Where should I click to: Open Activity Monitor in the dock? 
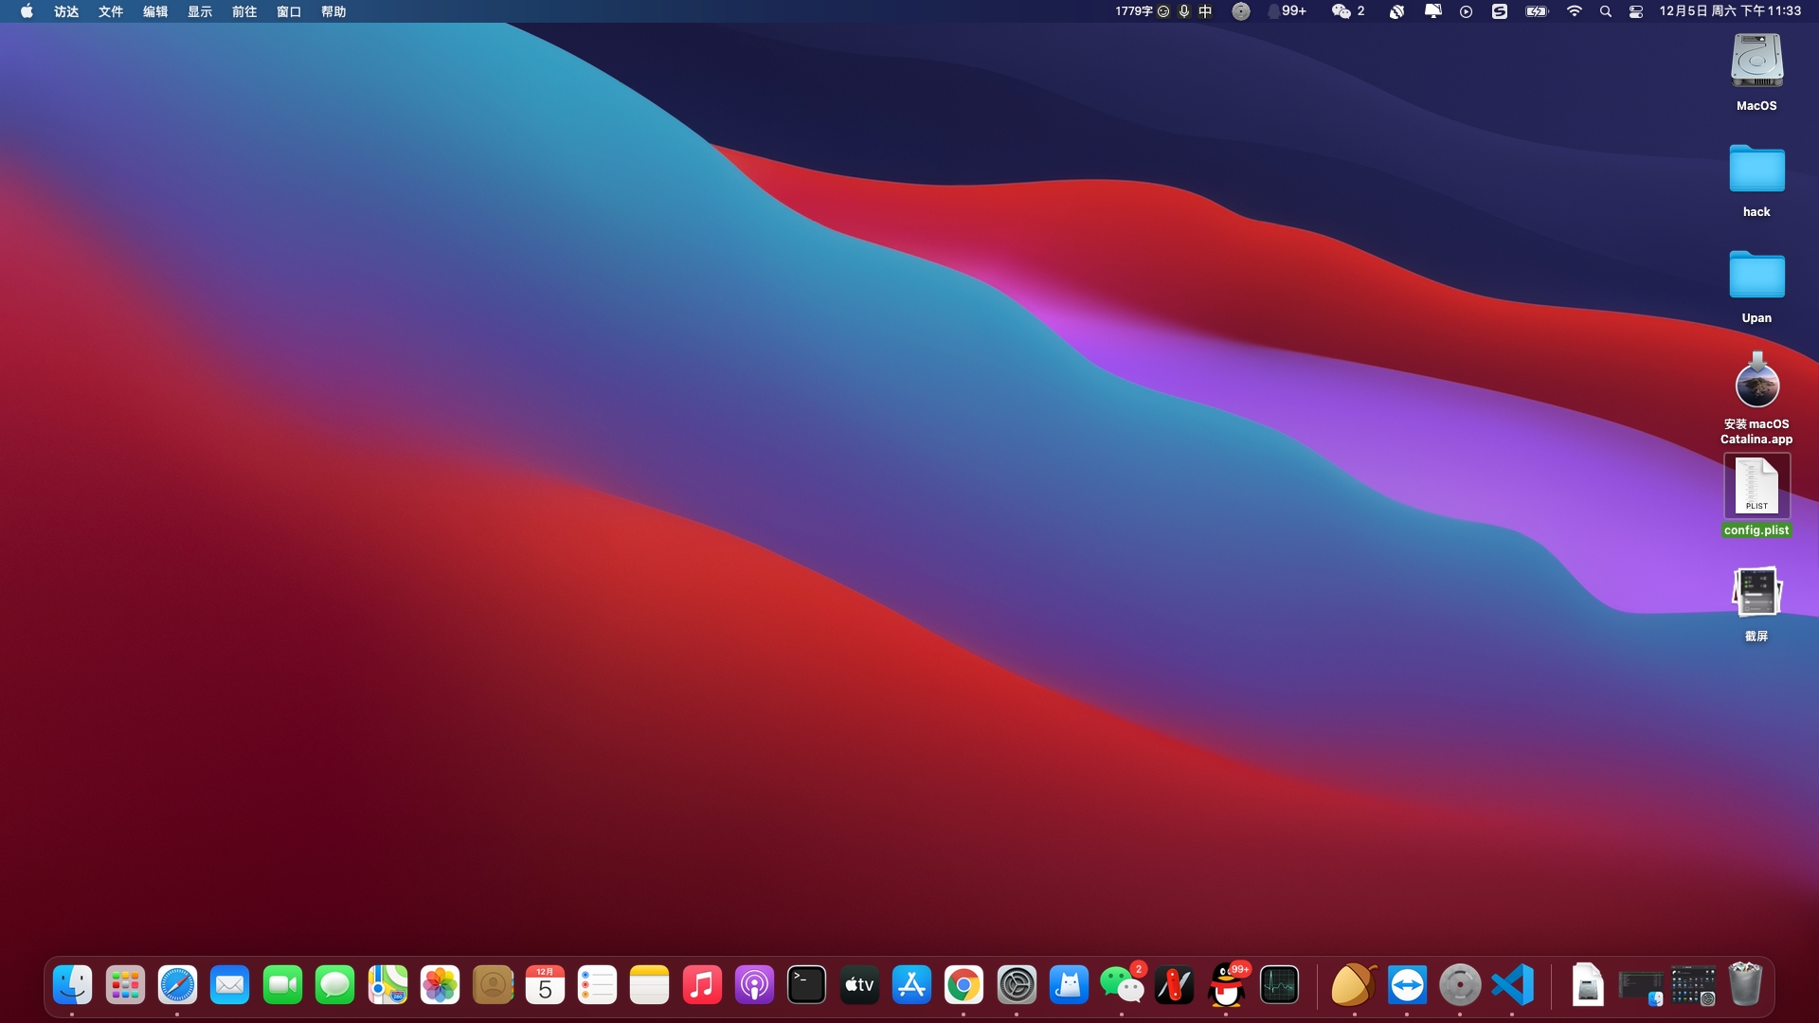click(1279, 986)
